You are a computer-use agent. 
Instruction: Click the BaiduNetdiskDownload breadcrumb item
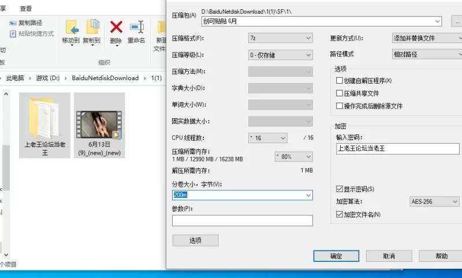click(x=105, y=78)
